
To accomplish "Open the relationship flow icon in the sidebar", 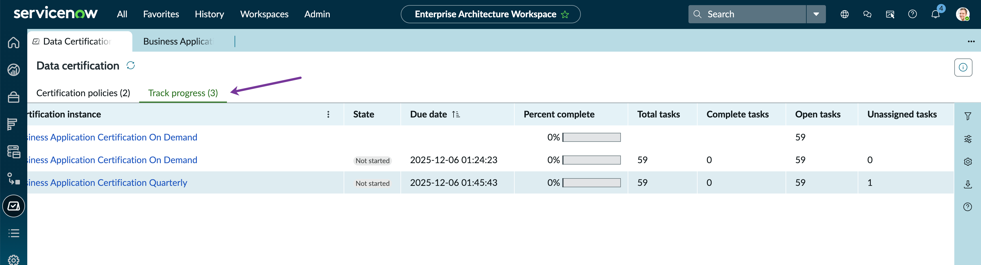I will (14, 179).
